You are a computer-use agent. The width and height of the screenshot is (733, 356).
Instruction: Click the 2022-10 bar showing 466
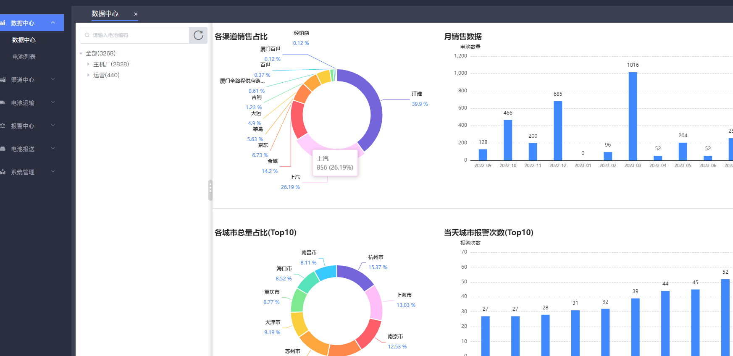tap(508, 140)
